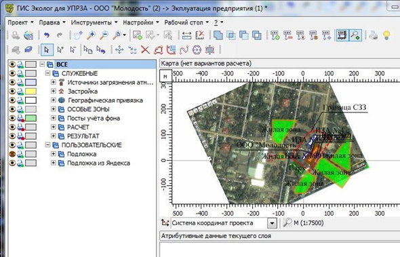Activate the arrow selection pointer tool
Screen dimensions: 400x257
coord(47,50)
